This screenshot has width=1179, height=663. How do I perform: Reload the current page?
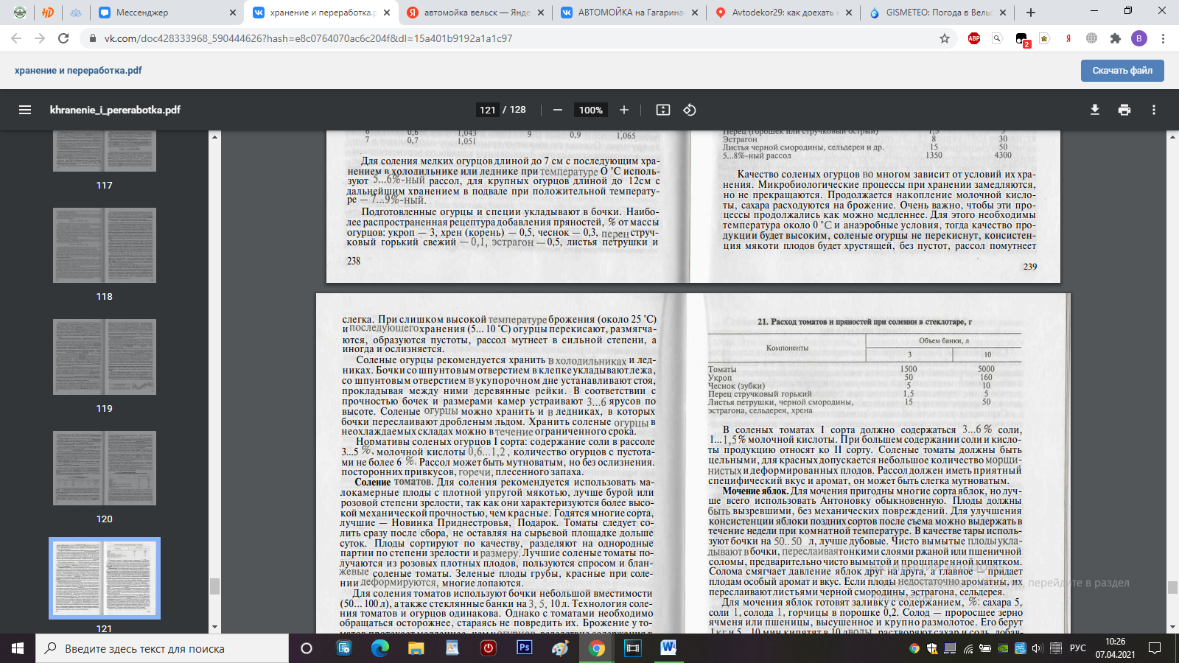click(x=63, y=38)
